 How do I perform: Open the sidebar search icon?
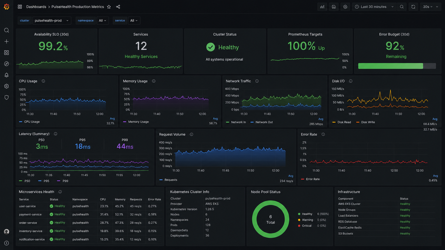(x=7, y=30)
